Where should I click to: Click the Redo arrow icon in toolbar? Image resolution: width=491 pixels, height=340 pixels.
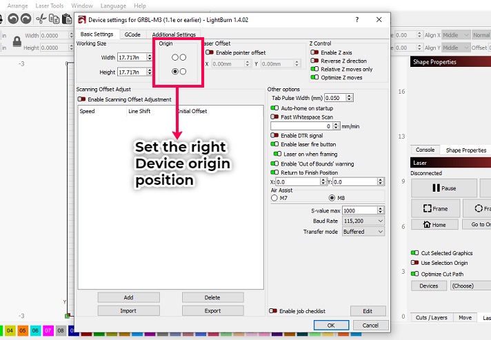[x=25, y=19]
